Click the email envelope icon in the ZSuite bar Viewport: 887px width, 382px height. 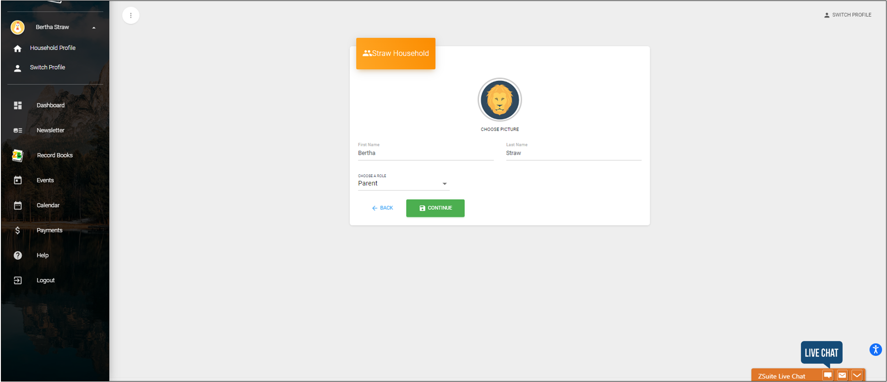point(843,376)
